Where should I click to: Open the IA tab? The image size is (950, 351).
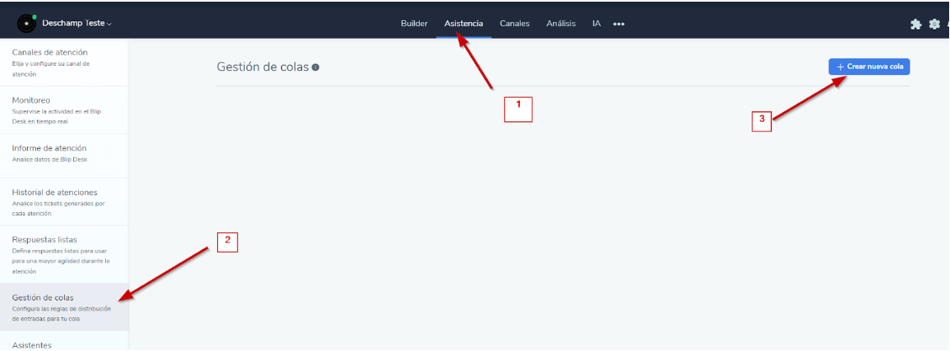(x=596, y=24)
